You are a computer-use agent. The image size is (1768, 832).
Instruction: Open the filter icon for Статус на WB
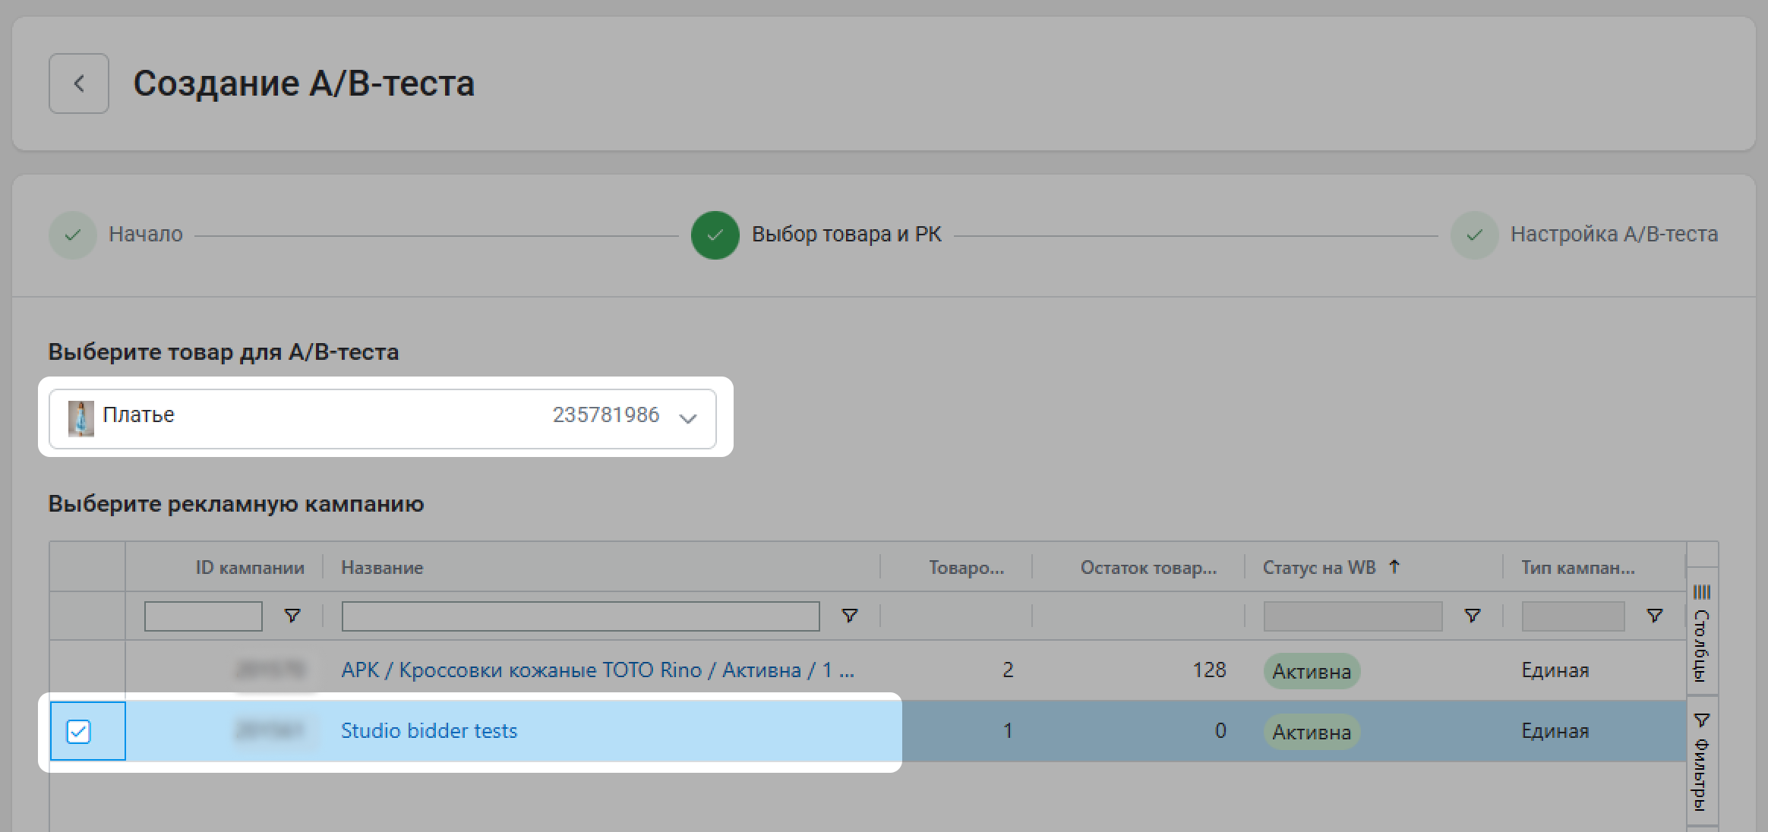click(x=1472, y=616)
